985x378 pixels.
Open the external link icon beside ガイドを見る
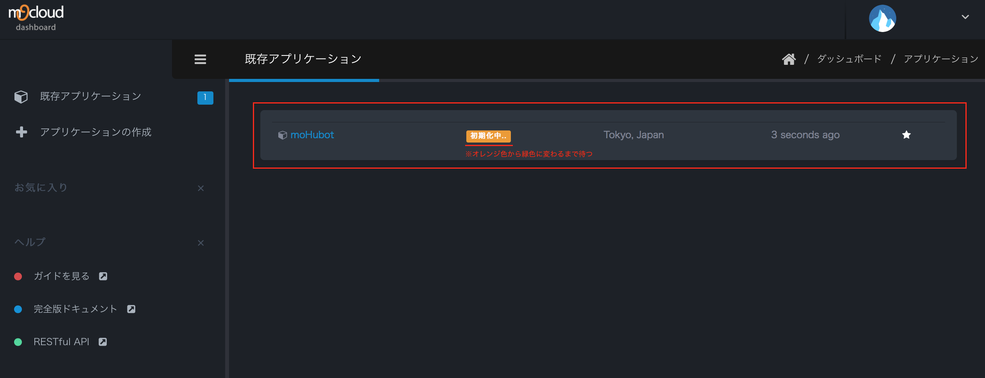point(103,276)
